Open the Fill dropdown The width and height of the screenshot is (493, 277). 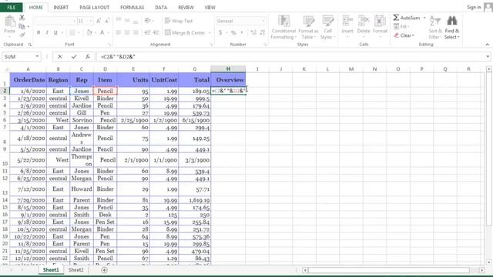tap(401, 27)
